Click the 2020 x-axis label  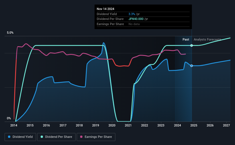pyautogui.click(x=112, y=125)
